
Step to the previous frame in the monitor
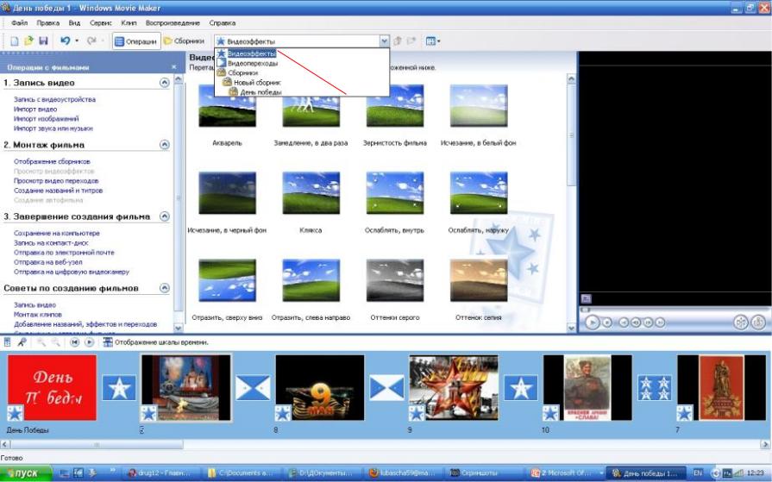636,322
